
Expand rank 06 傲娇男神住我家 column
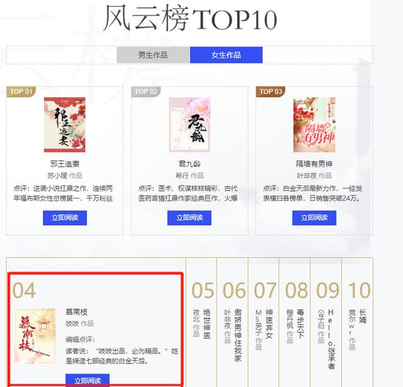click(232, 322)
